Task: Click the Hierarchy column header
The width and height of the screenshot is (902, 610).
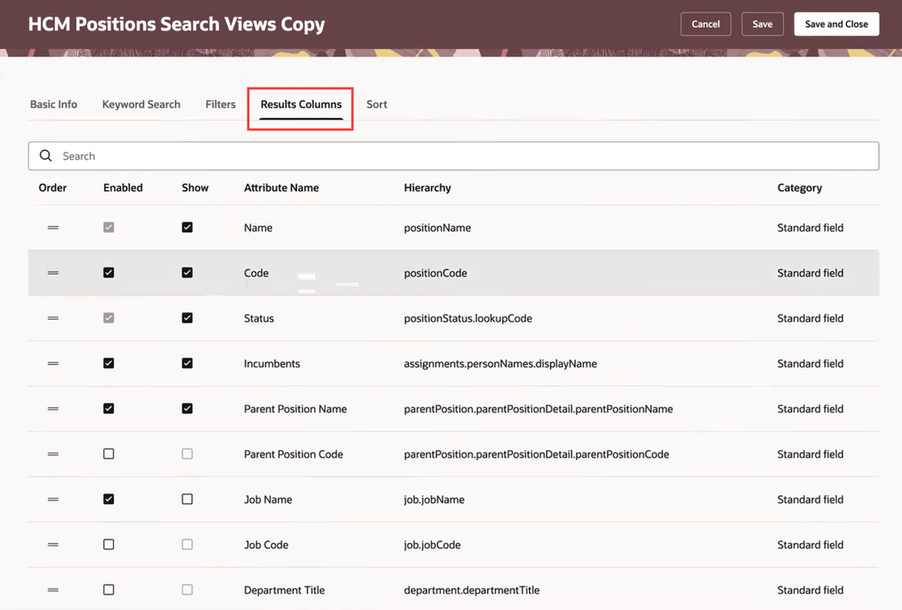Action: pyautogui.click(x=427, y=188)
